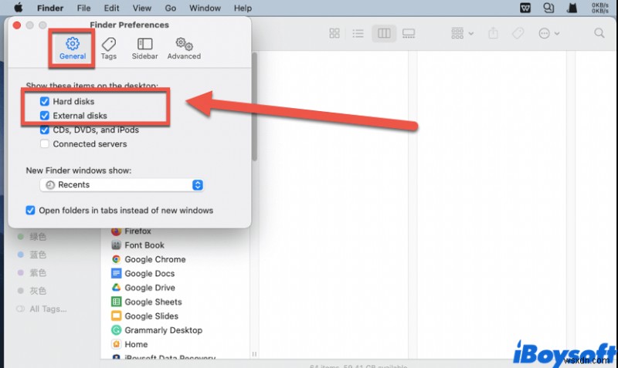This screenshot has width=618, height=368.
Task: Open the Help menu
Action: [x=243, y=8]
